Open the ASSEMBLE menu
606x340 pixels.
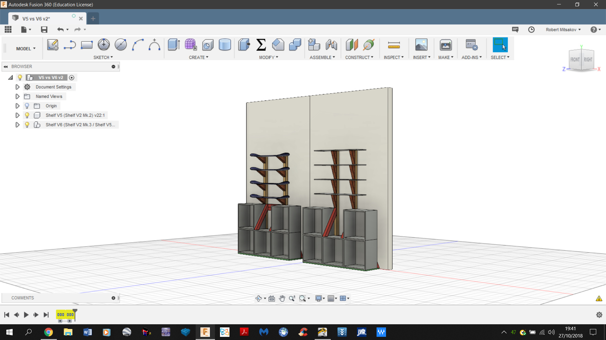pyautogui.click(x=322, y=57)
